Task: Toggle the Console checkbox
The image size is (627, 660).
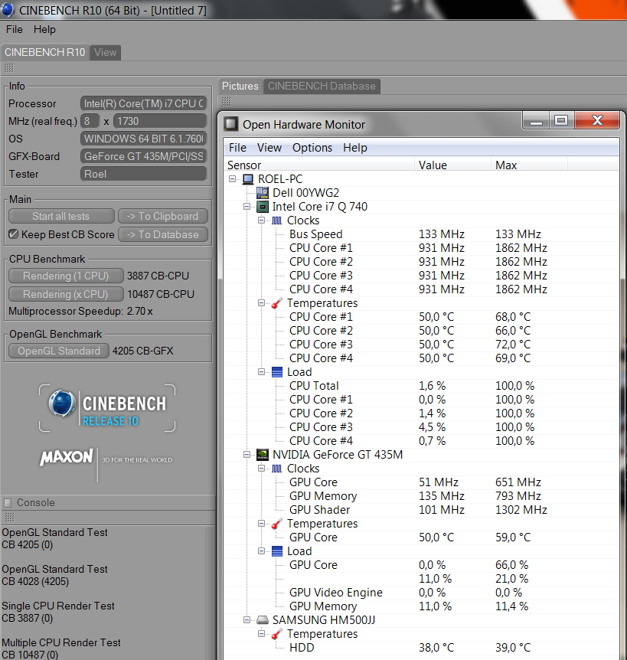Action: click(8, 502)
